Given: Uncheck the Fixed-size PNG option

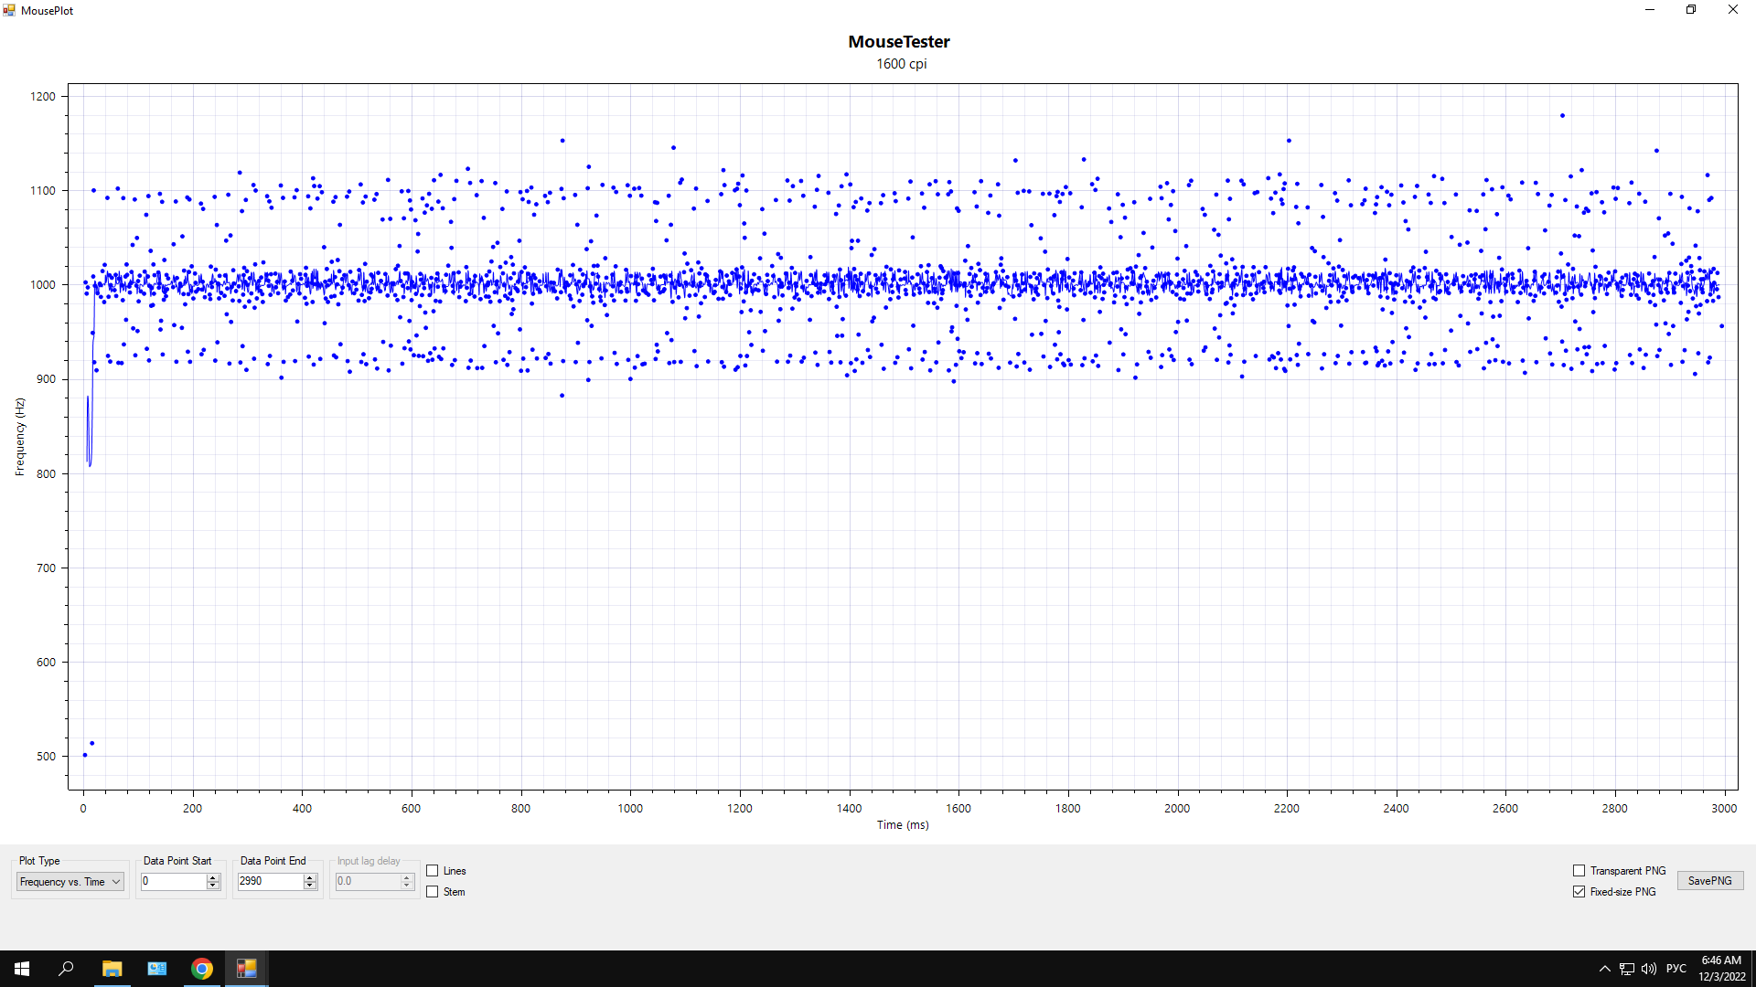Looking at the screenshot, I should 1579,892.
